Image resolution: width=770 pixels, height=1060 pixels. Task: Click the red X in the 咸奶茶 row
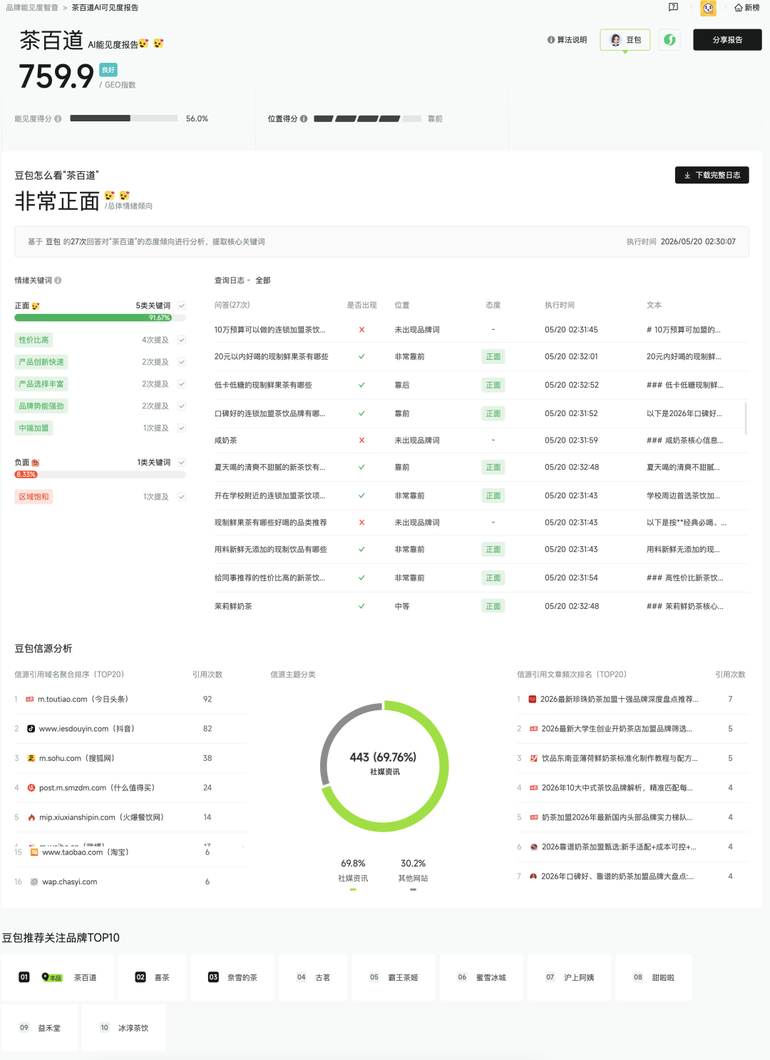(x=361, y=440)
